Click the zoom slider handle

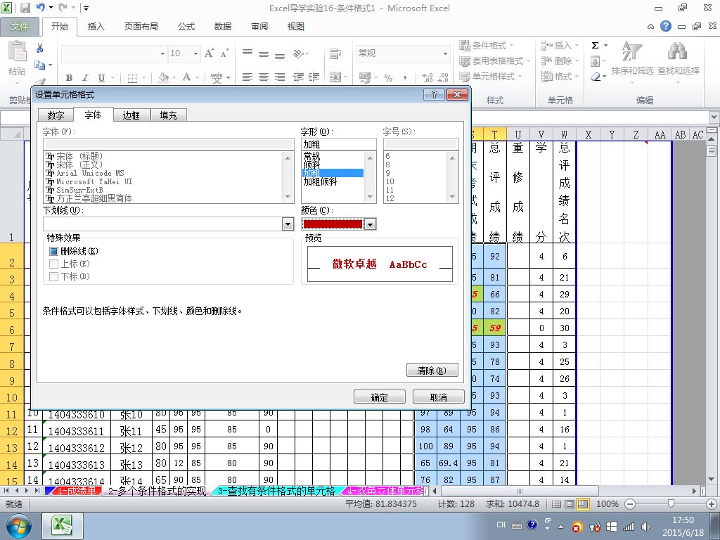[x=671, y=503]
